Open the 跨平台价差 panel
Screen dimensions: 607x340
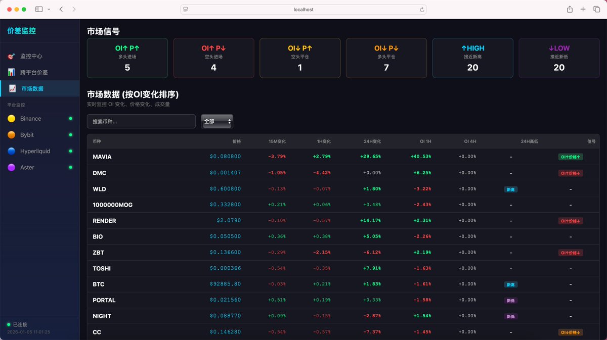11,72
